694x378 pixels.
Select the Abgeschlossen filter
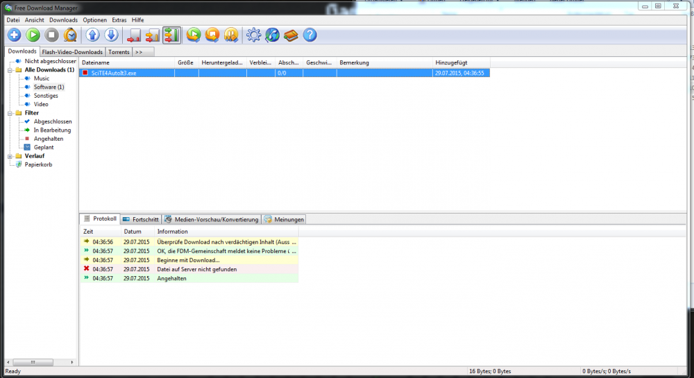53,121
